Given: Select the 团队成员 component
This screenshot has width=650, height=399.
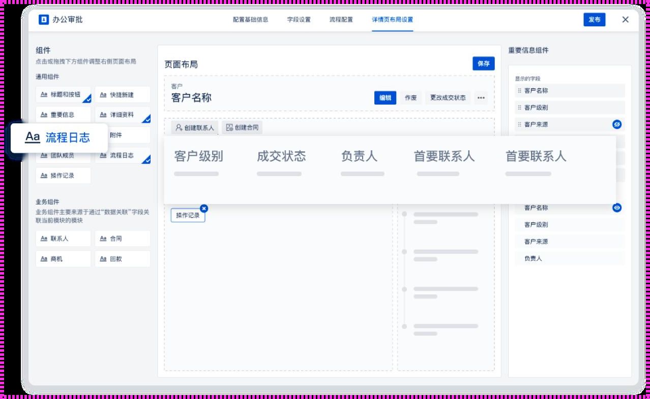Looking at the screenshot, I should click(x=63, y=155).
